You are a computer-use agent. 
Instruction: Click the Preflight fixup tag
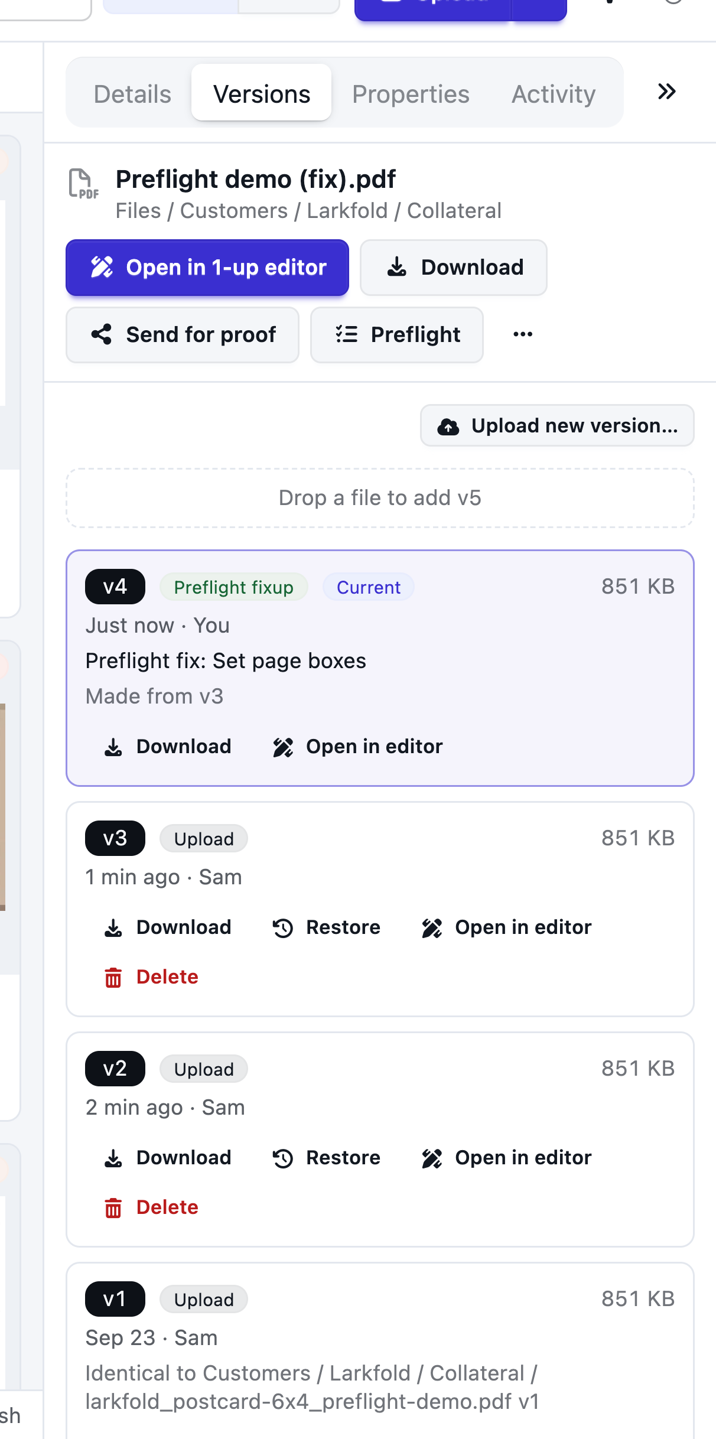coord(234,587)
